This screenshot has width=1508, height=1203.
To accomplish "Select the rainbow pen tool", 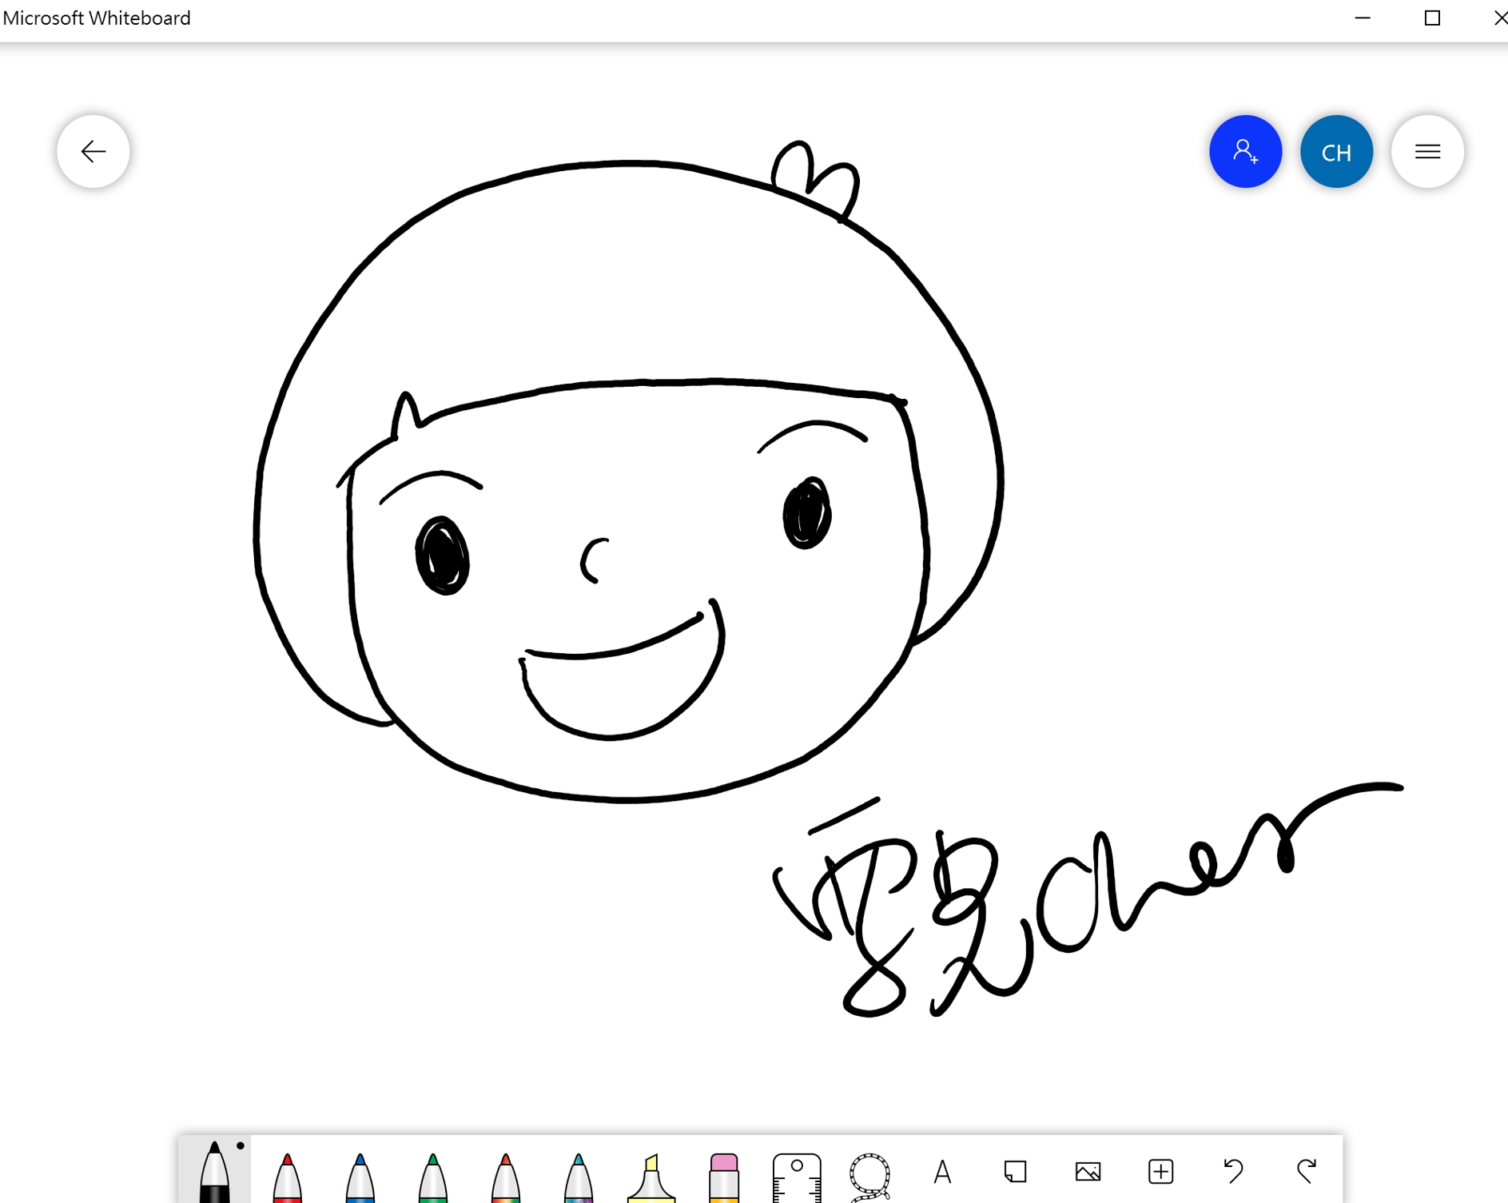I will point(505,1177).
